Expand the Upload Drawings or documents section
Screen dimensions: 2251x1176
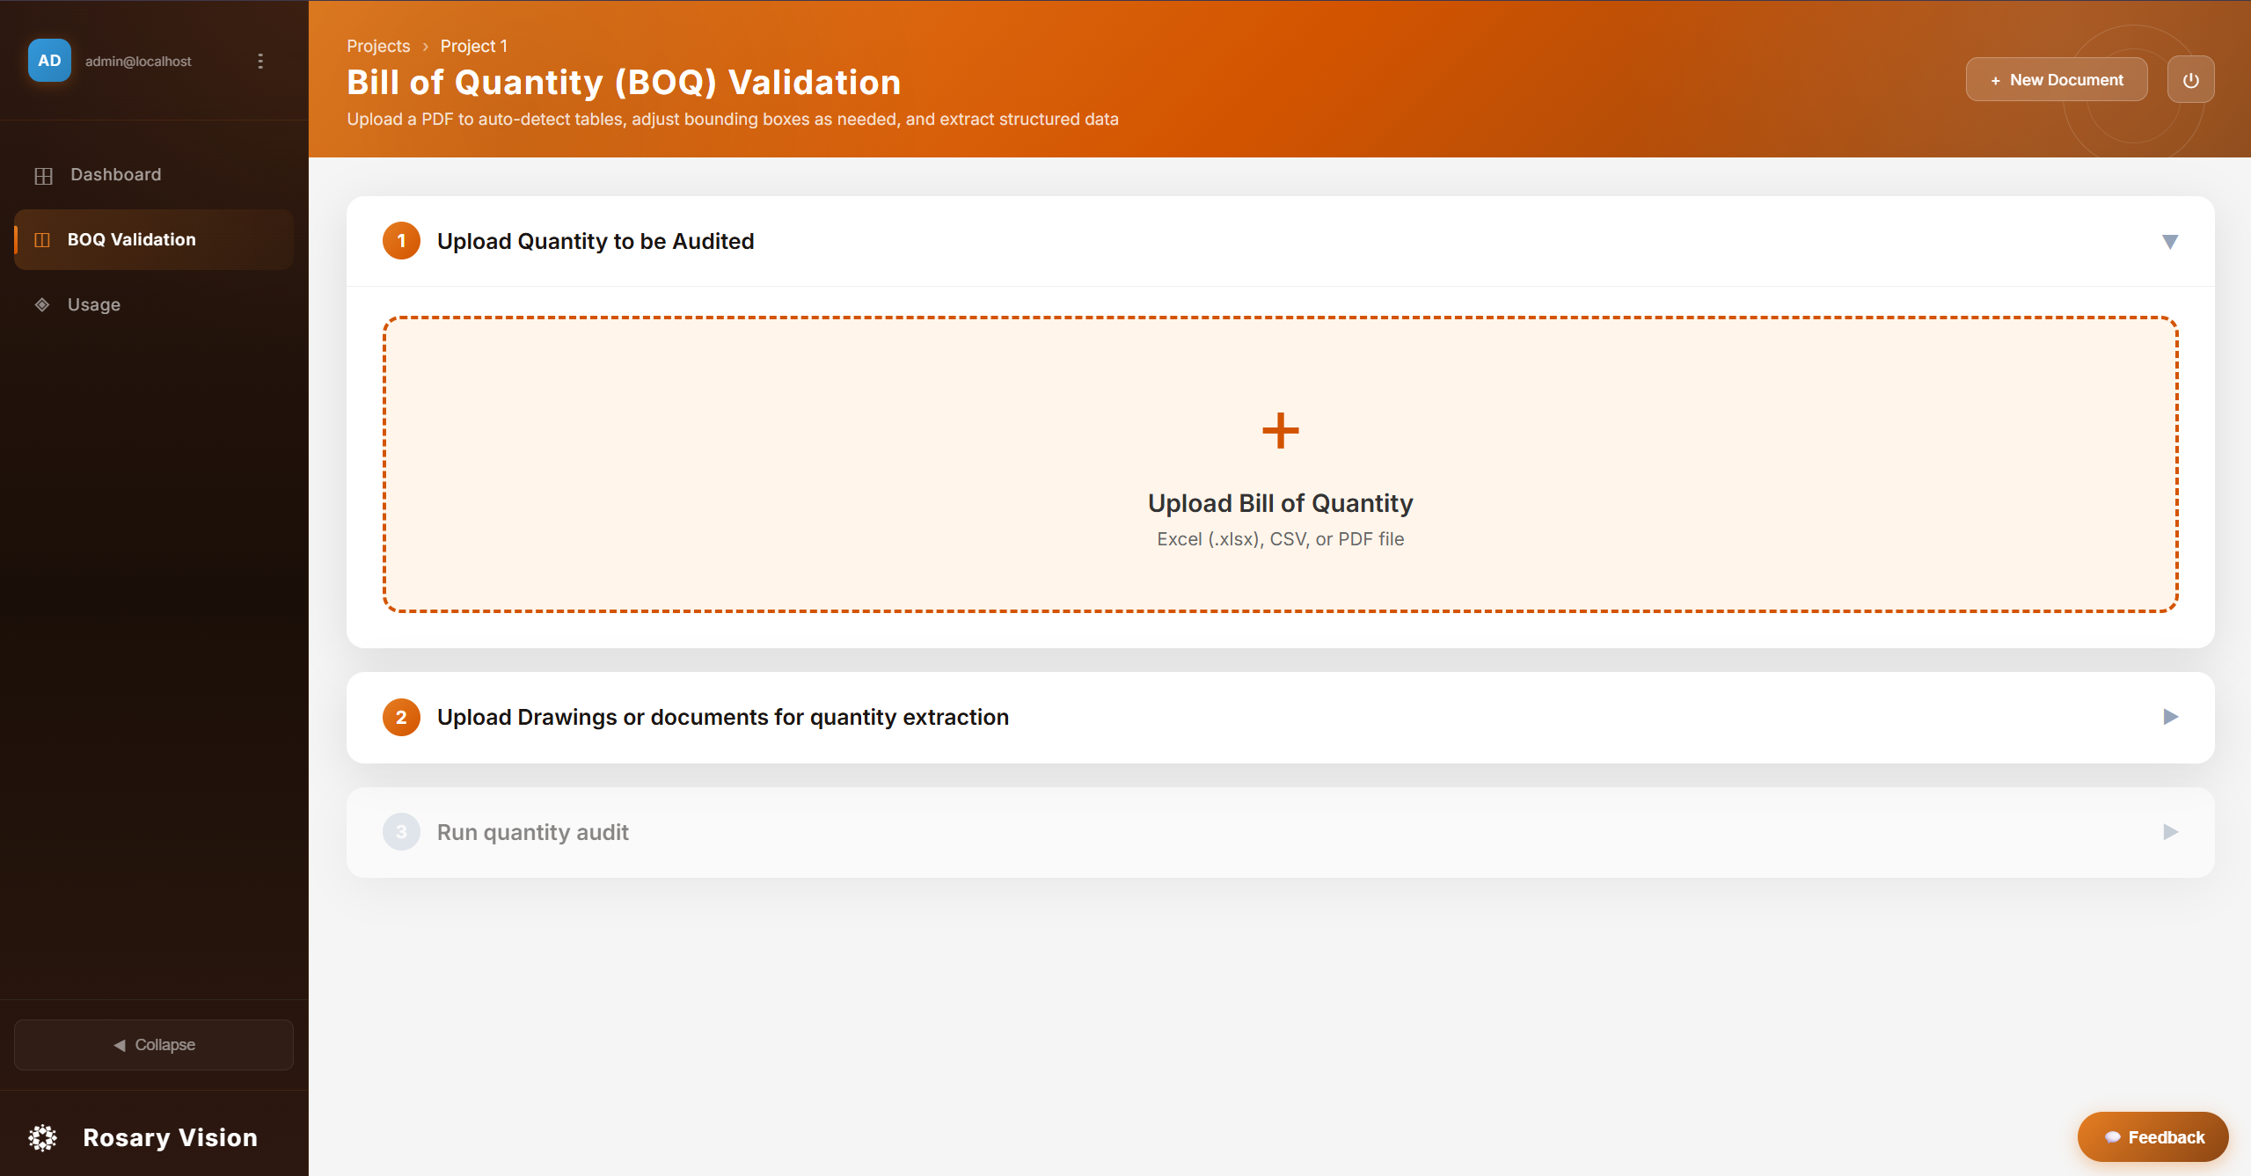tap(2169, 717)
